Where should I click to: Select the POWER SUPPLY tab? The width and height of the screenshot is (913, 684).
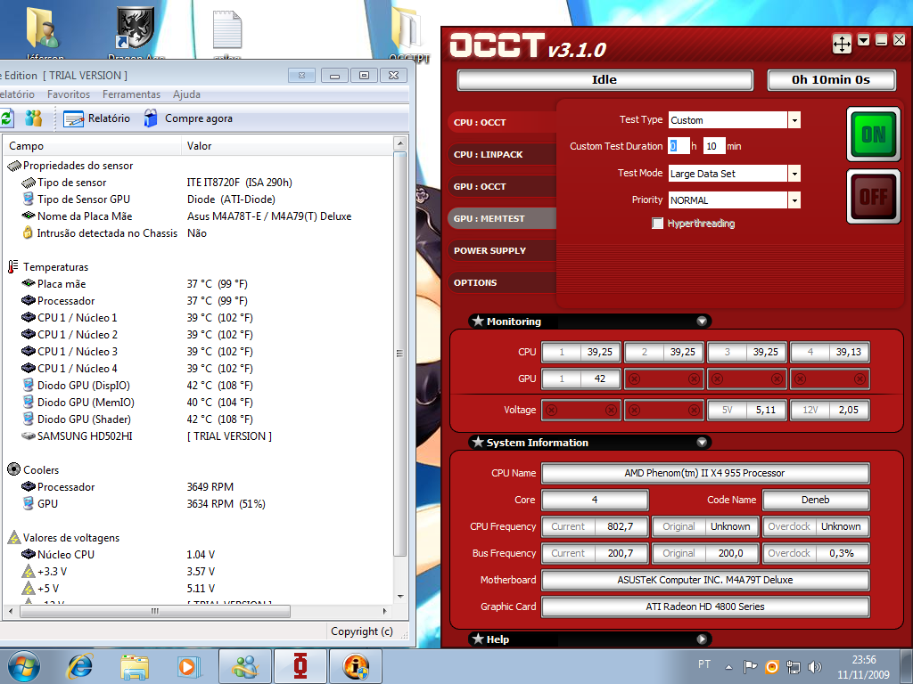tap(489, 251)
